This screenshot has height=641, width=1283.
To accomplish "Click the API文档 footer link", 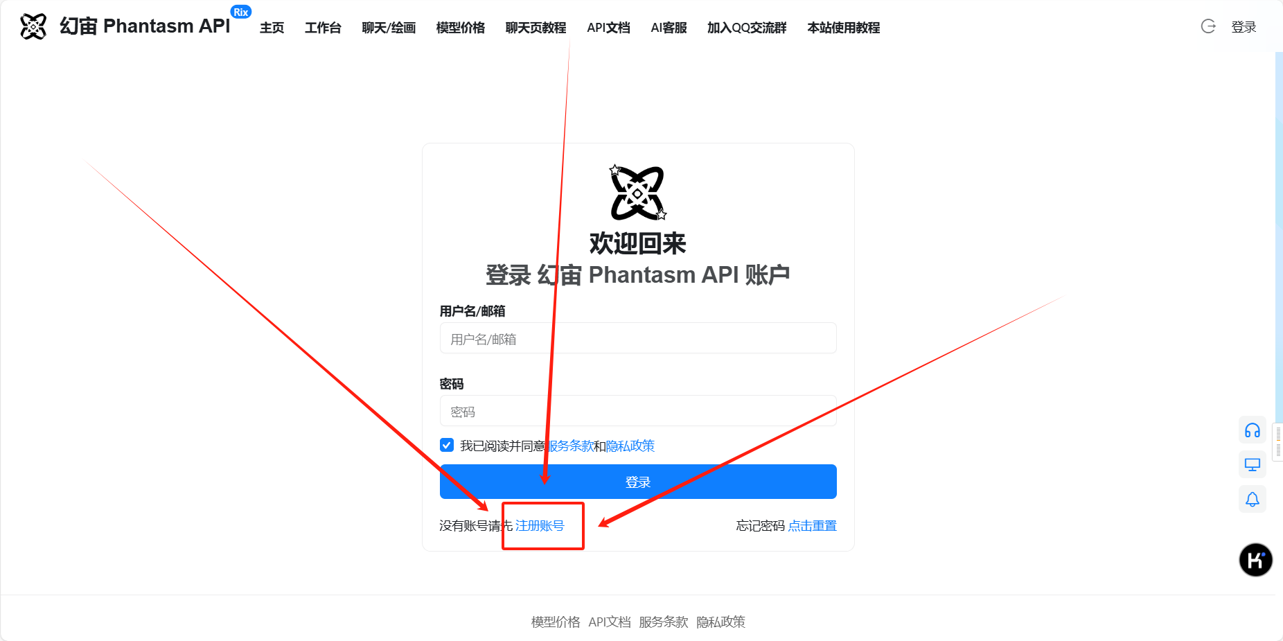I will point(610,622).
